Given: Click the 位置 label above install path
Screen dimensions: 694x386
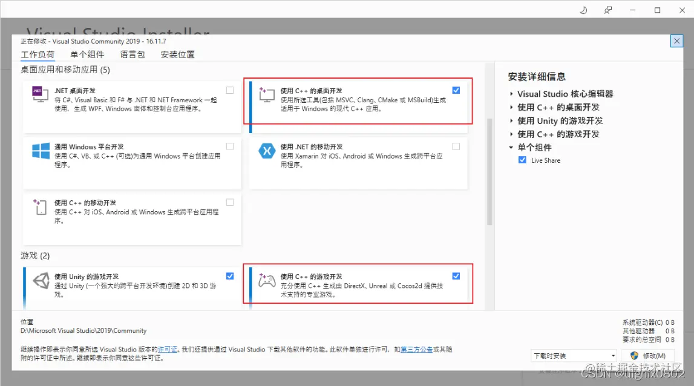Looking at the screenshot, I should 27,322.
